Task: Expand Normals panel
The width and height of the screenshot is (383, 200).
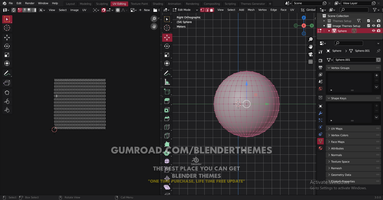Action: point(353,155)
